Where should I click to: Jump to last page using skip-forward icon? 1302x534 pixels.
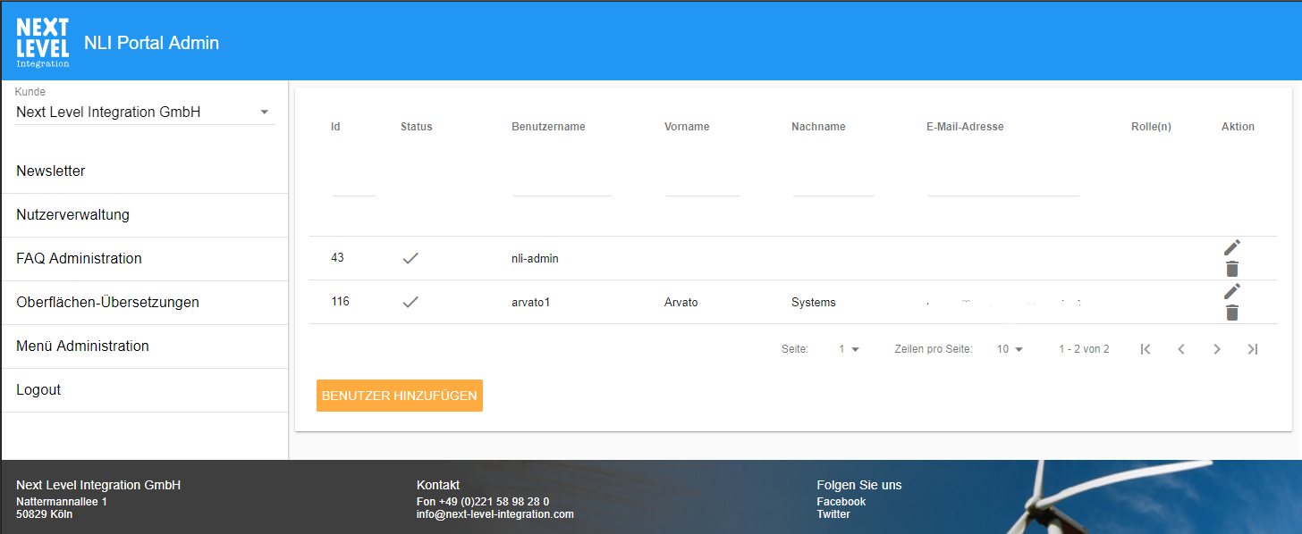(1253, 349)
